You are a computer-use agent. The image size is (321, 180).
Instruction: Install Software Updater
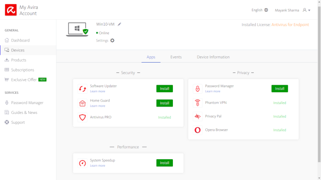[x=164, y=89]
